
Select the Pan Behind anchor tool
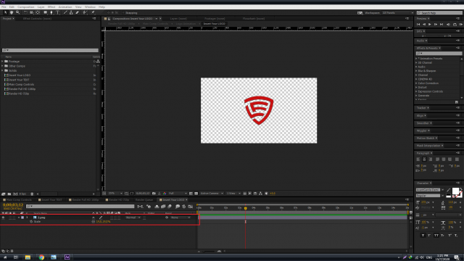pos(38,12)
